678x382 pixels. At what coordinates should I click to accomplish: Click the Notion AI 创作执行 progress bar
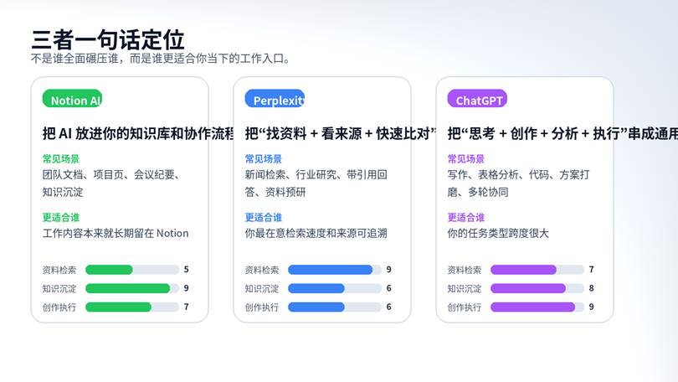click(x=132, y=307)
